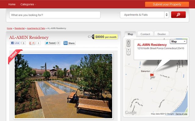Click the $8000 per month price label
This screenshot has width=195, height=121.
[106, 37]
